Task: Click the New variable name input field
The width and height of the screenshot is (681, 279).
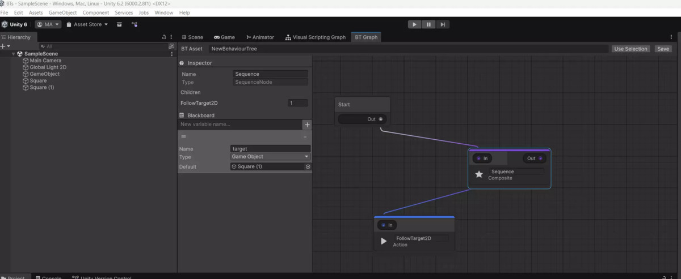Action: [x=240, y=125]
